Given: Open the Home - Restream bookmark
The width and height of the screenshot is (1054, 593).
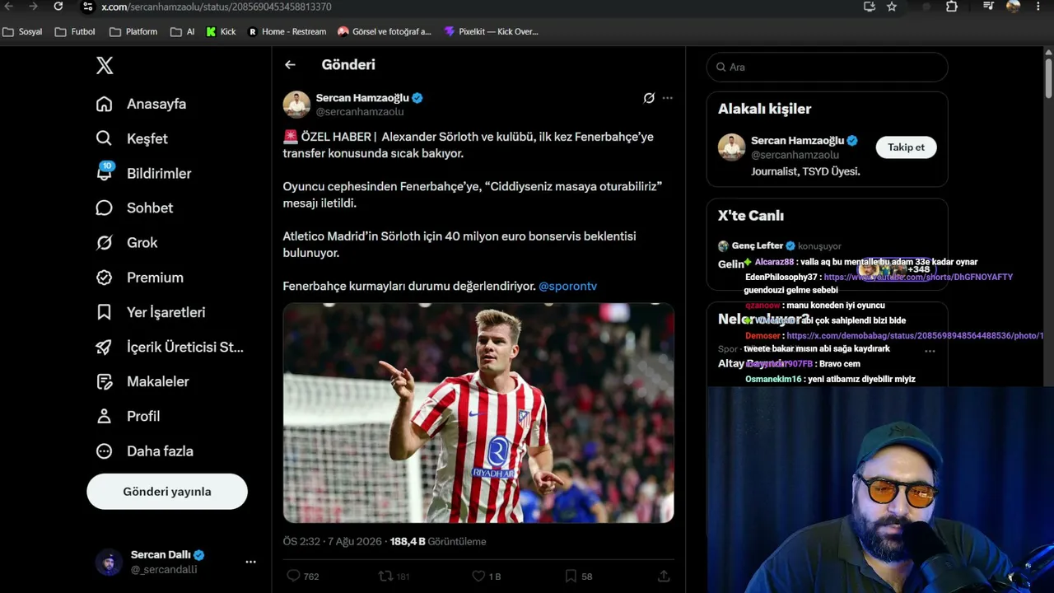Looking at the screenshot, I should point(287,31).
